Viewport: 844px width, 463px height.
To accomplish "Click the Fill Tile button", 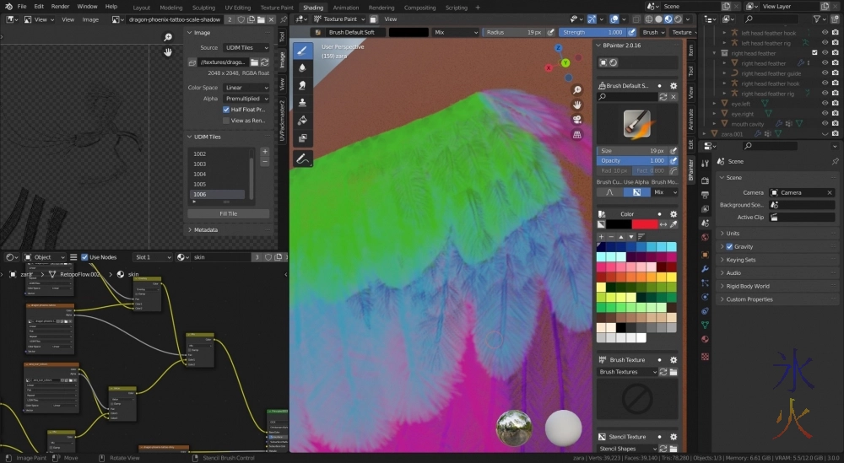I will click(x=228, y=214).
